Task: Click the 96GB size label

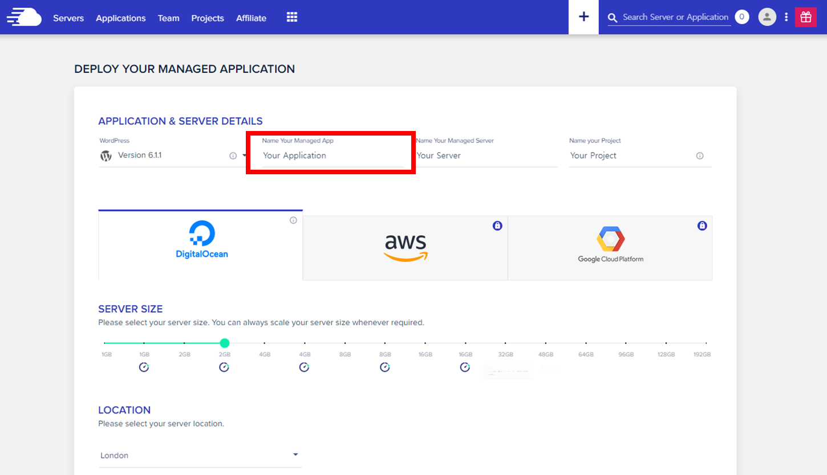Action: point(626,354)
